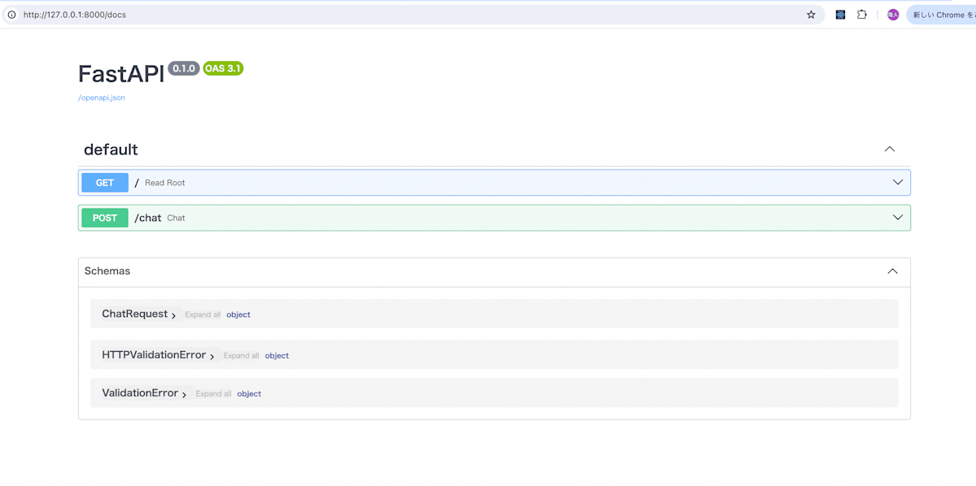The image size is (976, 486).
Task: Open the React DevTools extension icon
Action: [x=841, y=15]
